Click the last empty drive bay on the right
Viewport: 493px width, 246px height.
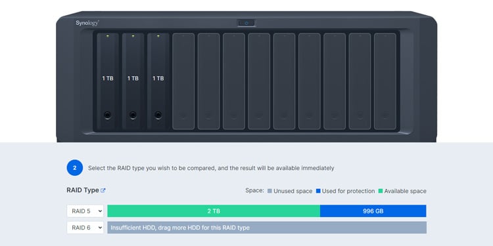click(385, 81)
